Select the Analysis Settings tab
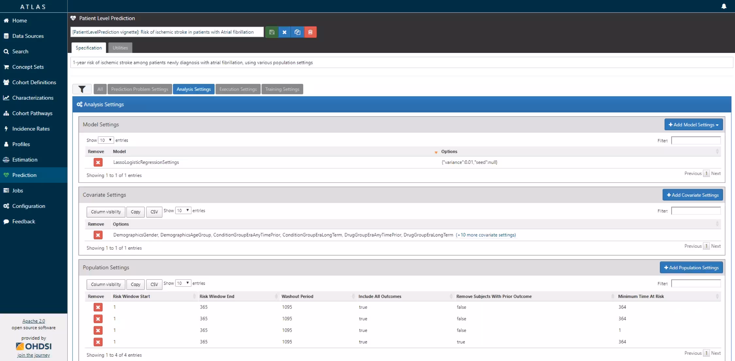This screenshot has width=735, height=361. pos(194,89)
